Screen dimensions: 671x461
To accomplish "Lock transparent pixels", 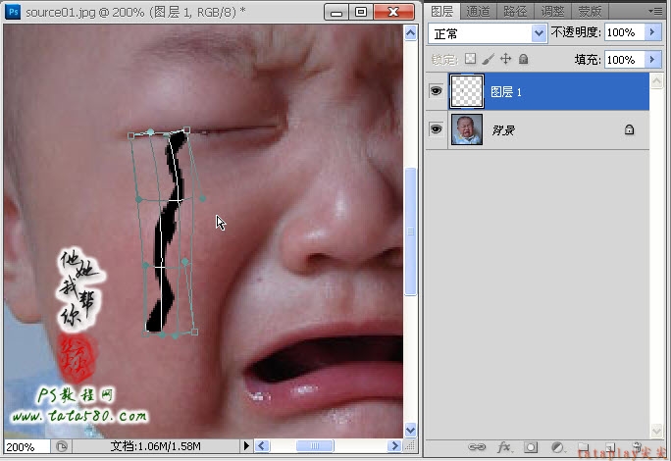I will tap(470, 59).
